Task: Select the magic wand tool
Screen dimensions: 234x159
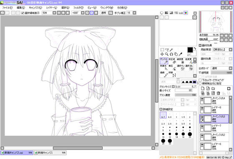Action: click(171, 50)
